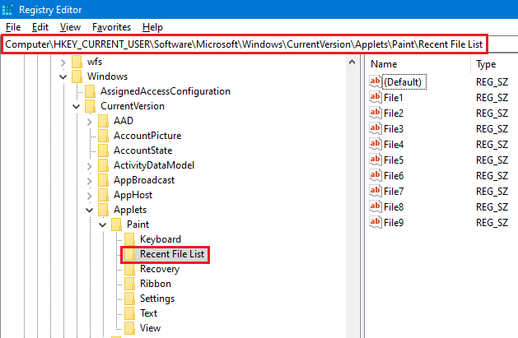Click REG_SZ type in the File1 row

[492, 98]
